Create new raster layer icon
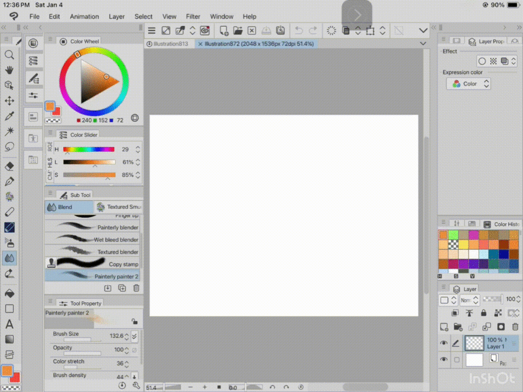Image resolution: width=523 pixels, height=392 pixels. tap(444, 327)
